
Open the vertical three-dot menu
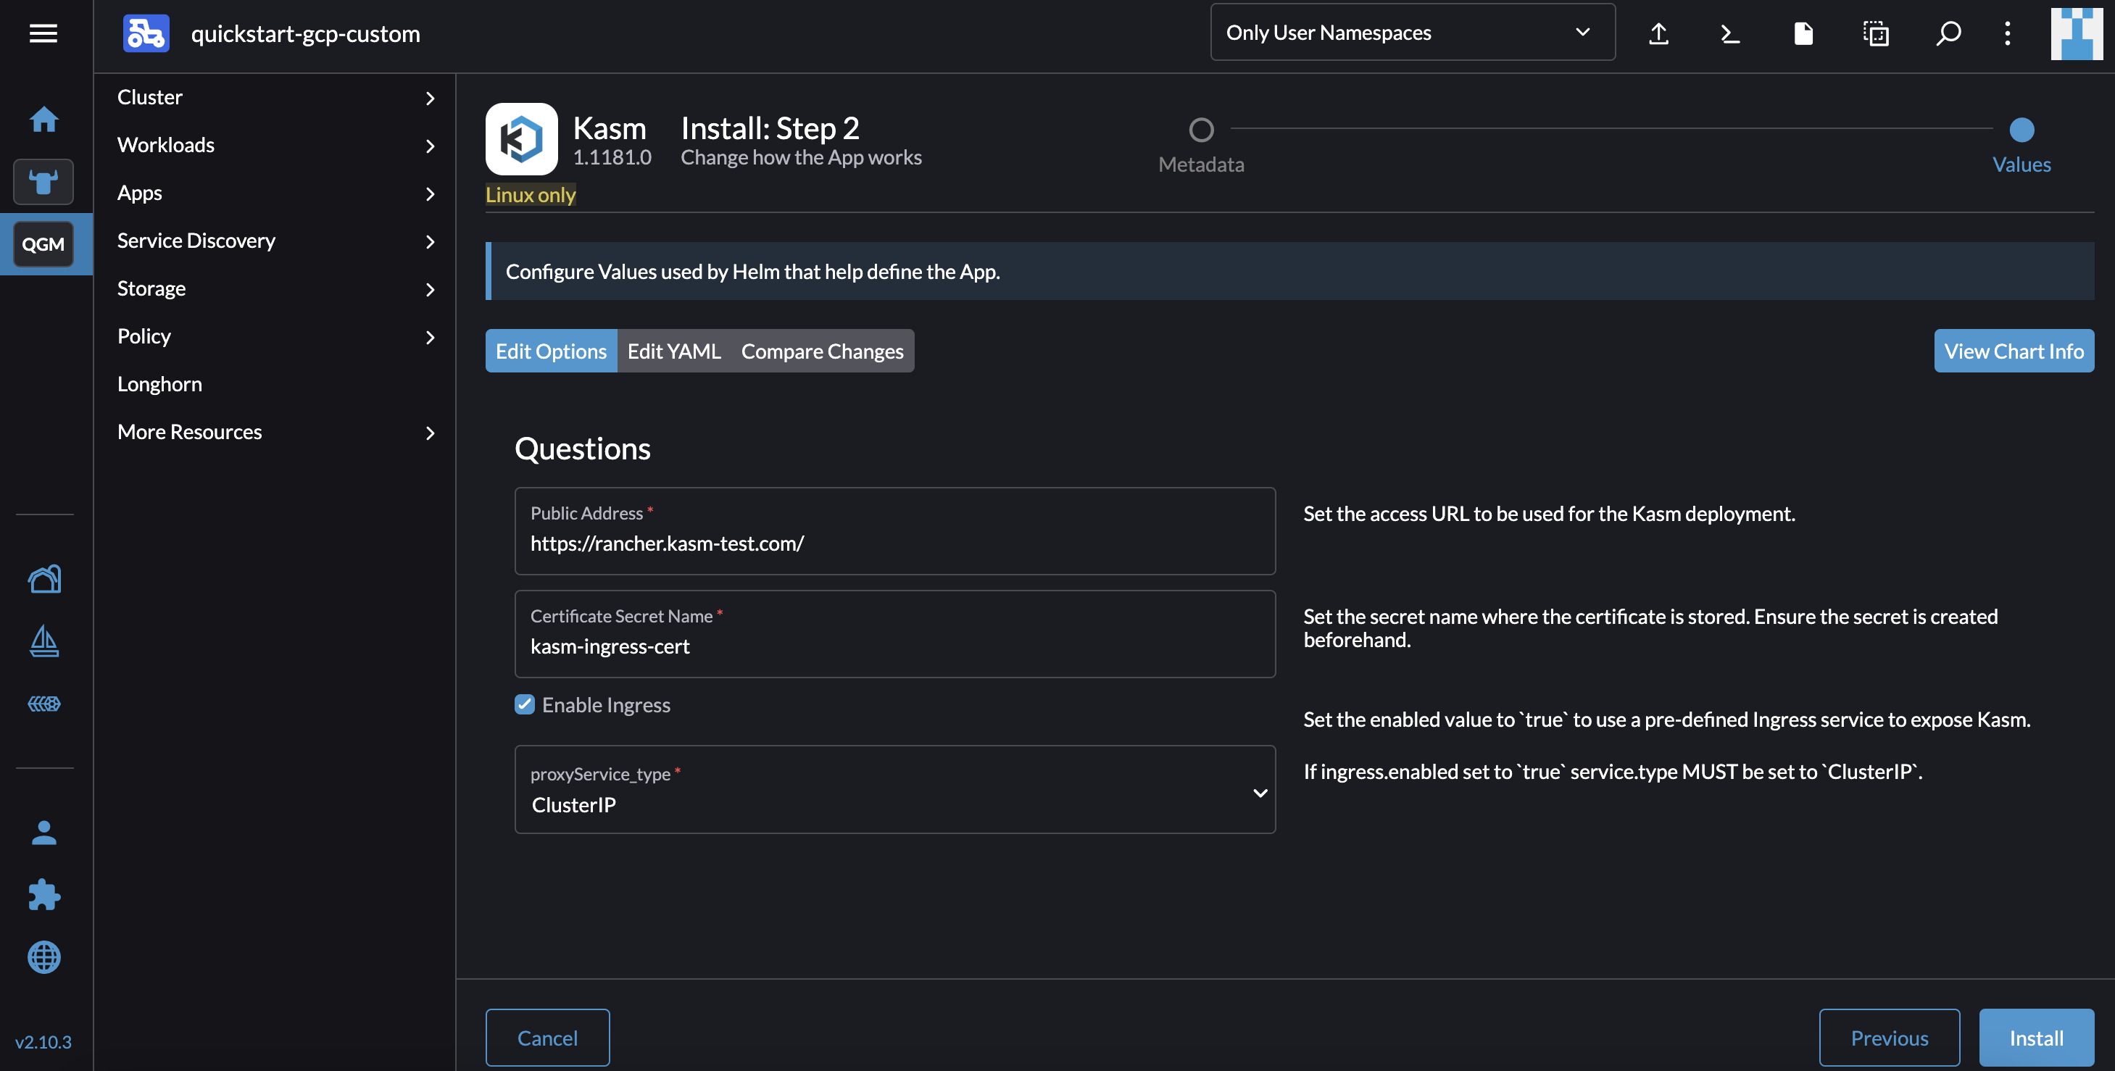pos(2008,33)
